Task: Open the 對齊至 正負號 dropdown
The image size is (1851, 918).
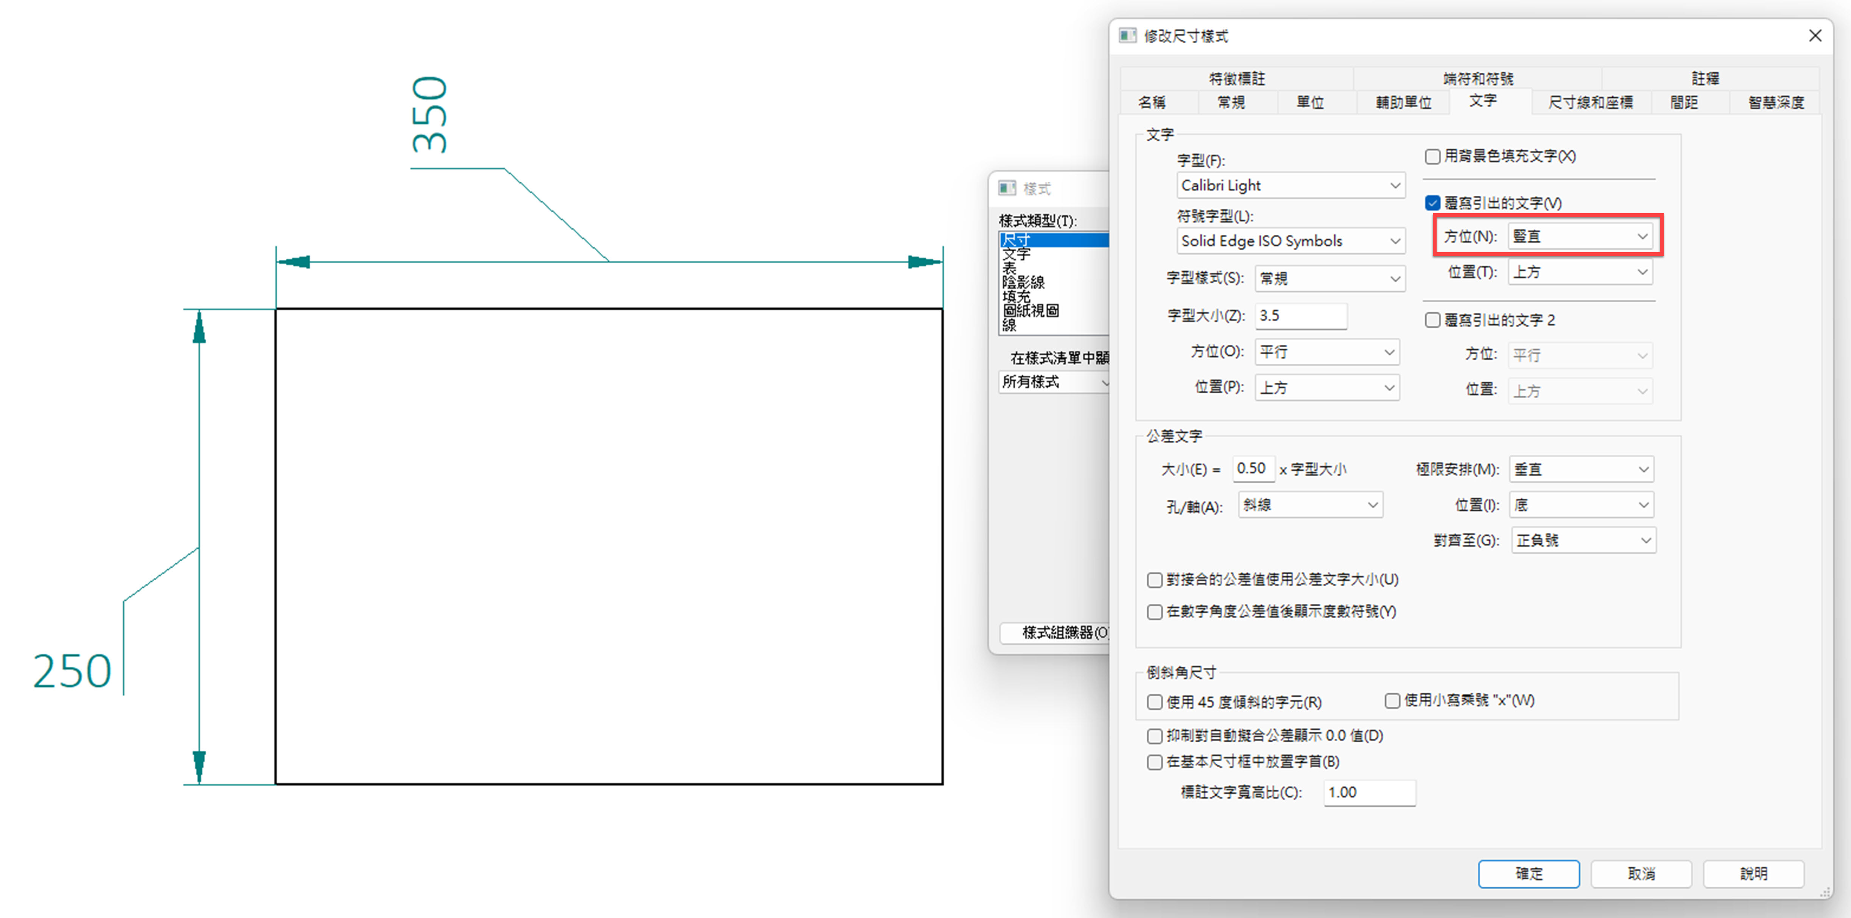Action: pos(1584,541)
